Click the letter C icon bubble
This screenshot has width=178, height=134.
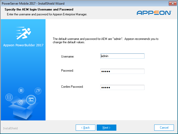20,103
